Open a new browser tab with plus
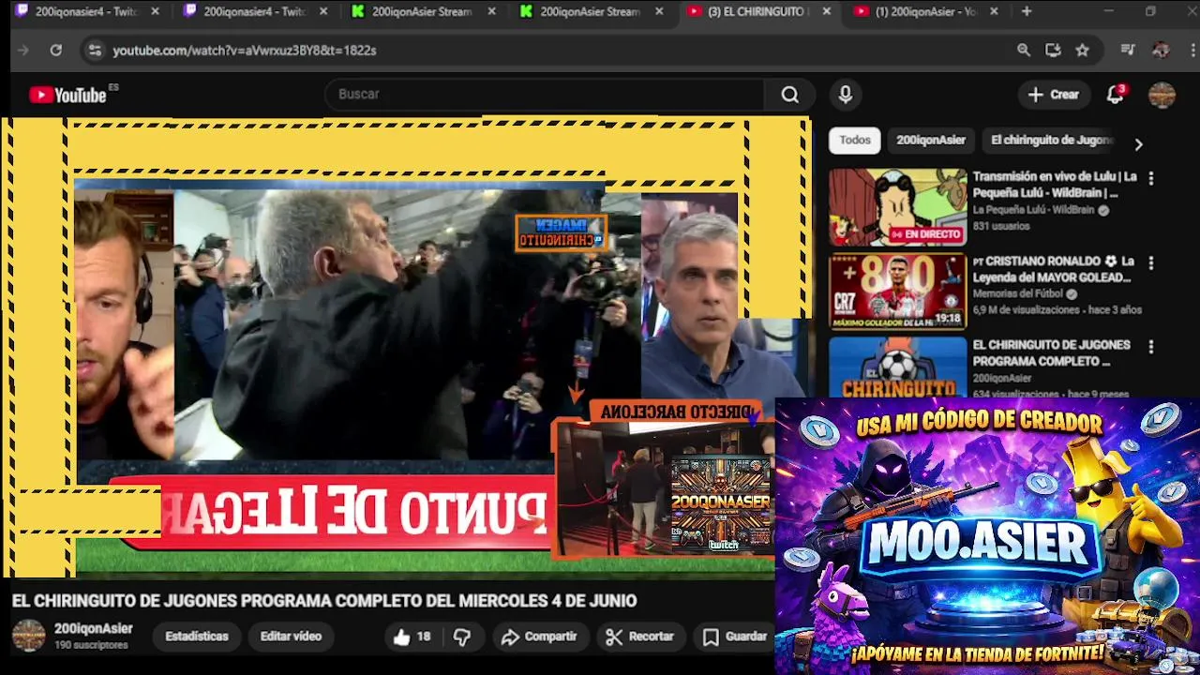Image resolution: width=1200 pixels, height=675 pixels. pos(1027,11)
